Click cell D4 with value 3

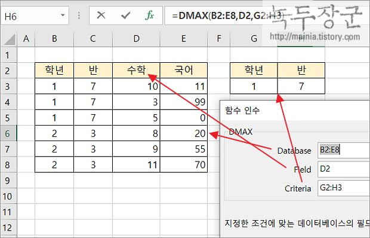(136, 102)
